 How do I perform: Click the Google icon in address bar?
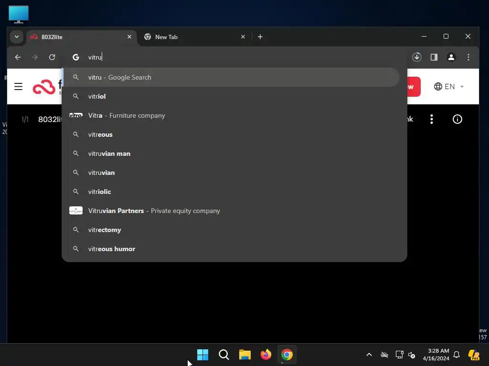pos(76,57)
